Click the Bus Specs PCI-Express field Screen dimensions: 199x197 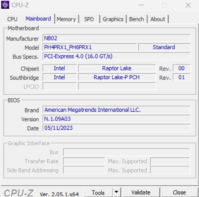click(117, 56)
